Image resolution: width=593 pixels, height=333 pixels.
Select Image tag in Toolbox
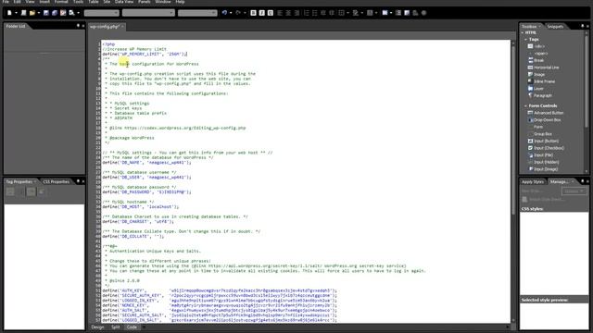(x=536, y=74)
